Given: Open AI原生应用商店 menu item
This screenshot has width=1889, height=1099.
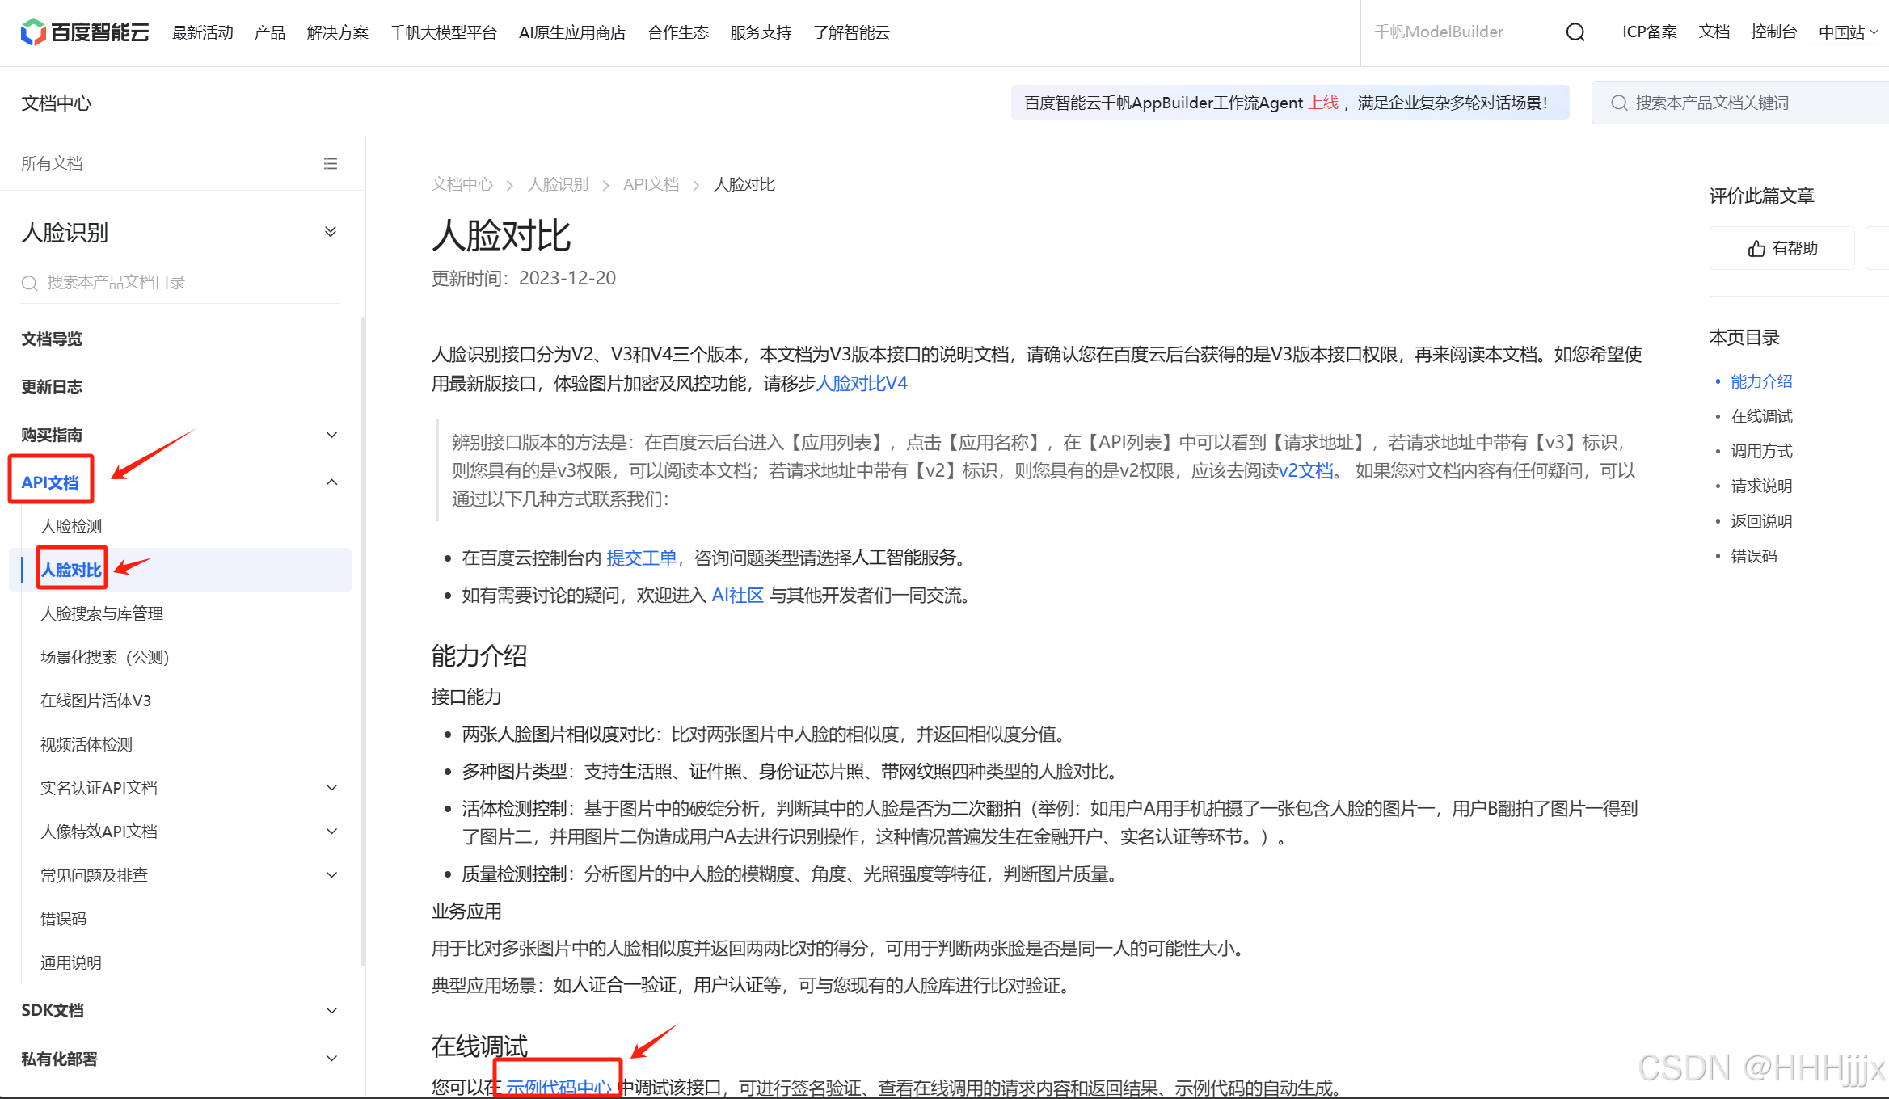Looking at the screenshot, I should point(572,32).
